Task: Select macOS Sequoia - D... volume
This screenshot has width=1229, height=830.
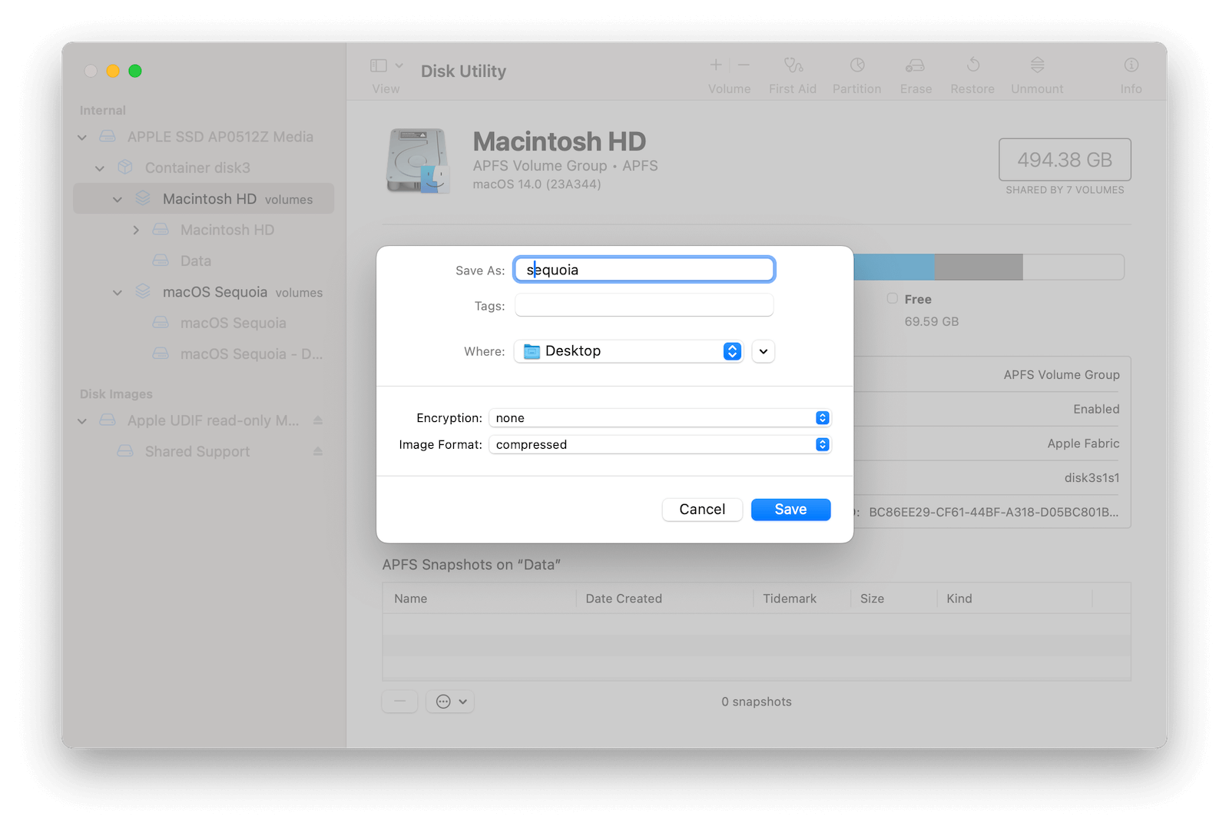Action: tap(204, 354)
